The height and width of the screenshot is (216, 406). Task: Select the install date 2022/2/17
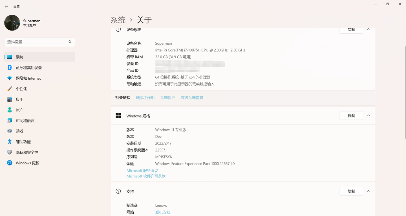[x=163, y=143]
